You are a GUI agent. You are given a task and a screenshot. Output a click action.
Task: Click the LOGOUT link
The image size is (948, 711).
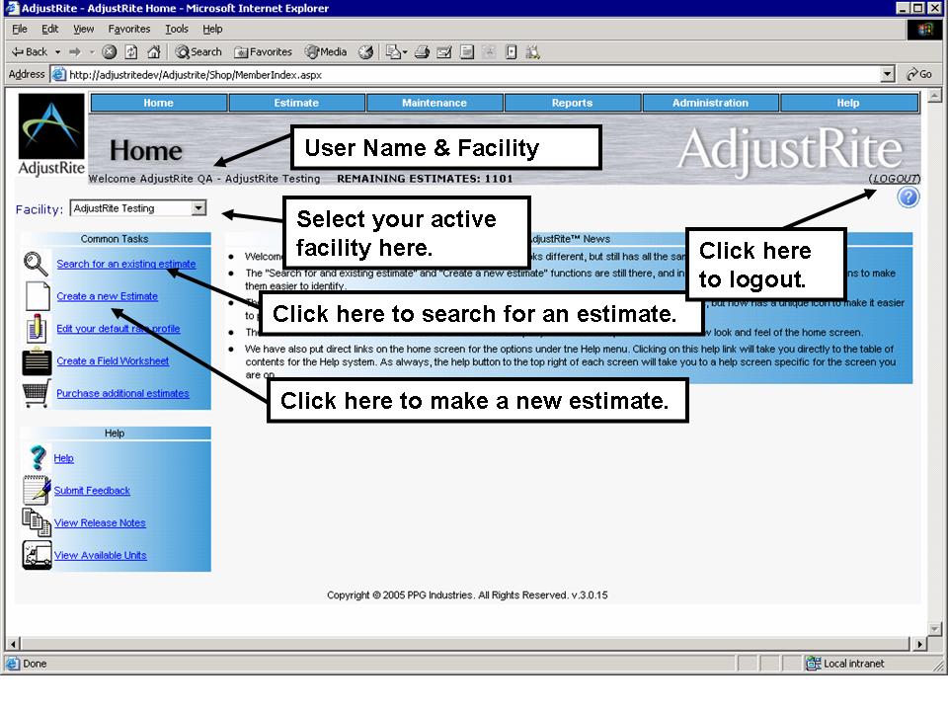895,179
